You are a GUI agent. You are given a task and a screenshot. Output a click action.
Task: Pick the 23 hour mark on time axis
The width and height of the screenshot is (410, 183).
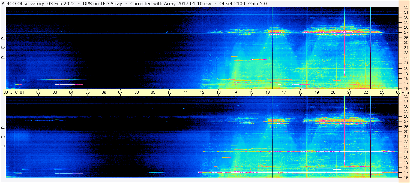coord(382,92)
